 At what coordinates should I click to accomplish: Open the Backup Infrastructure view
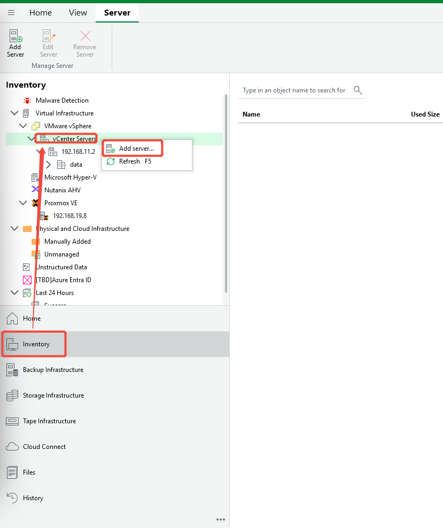tap(114, 369)
